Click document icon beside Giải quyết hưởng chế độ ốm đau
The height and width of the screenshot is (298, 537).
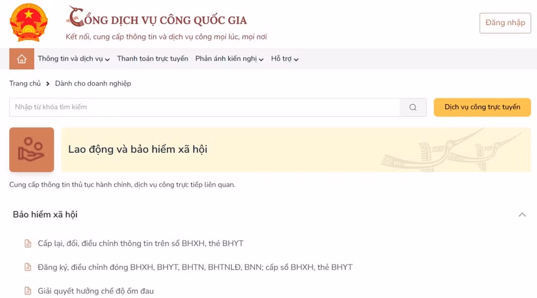(x=28, y=291)
